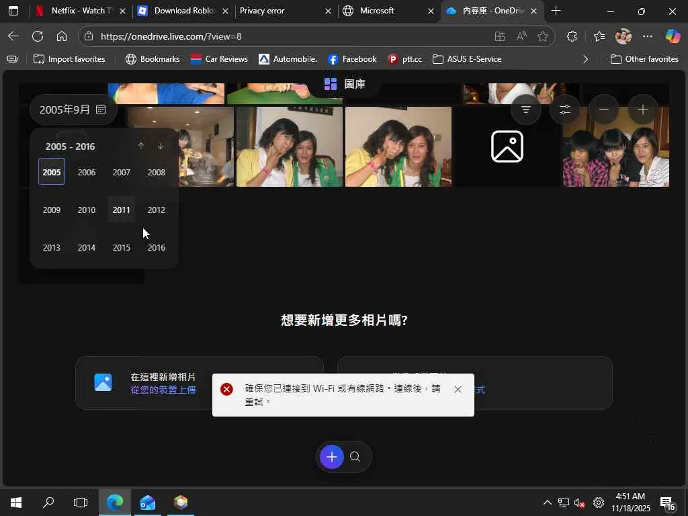
Task: Open Outlook from the taskbar
Action: pyautogui.click(x=147, y=503)
